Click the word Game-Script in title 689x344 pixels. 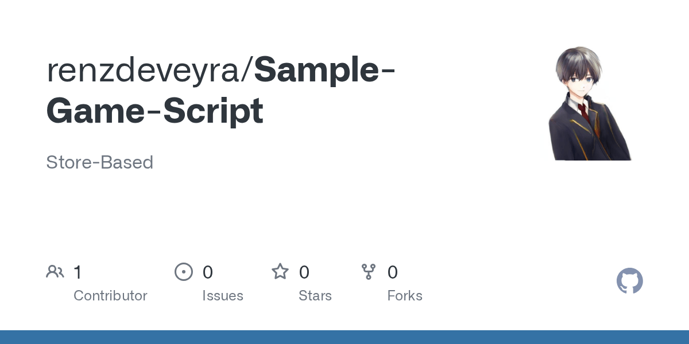pos(155,111)
